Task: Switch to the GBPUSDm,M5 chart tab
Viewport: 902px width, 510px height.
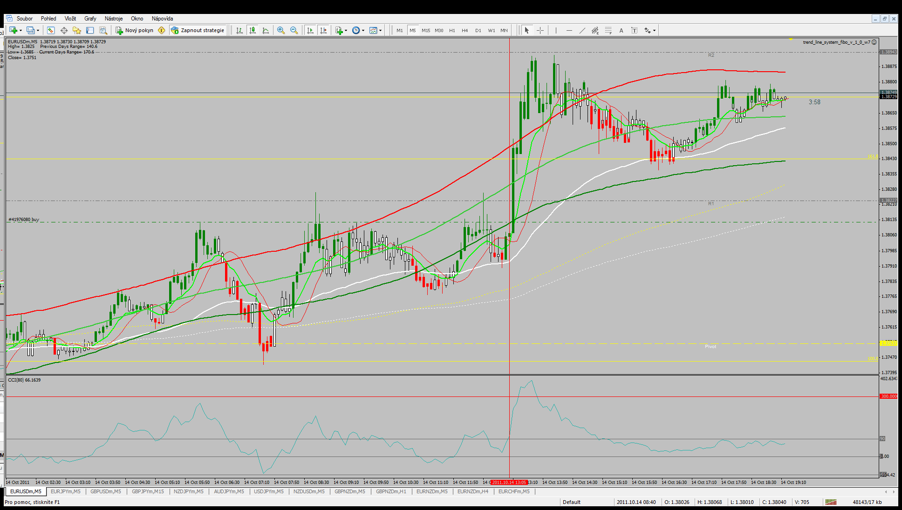Action: 106,491
